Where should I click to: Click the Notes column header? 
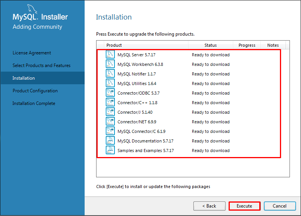coord(273,45)
